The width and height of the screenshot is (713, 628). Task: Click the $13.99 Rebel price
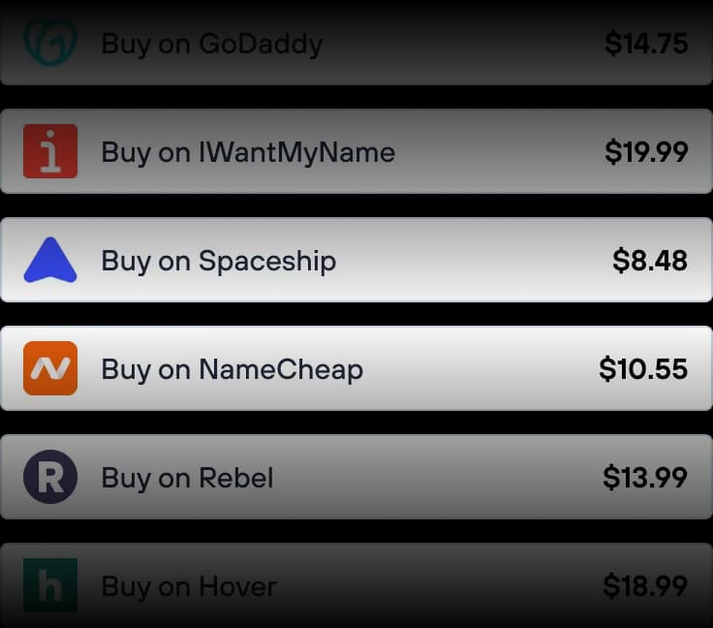(x=645, y=478)
